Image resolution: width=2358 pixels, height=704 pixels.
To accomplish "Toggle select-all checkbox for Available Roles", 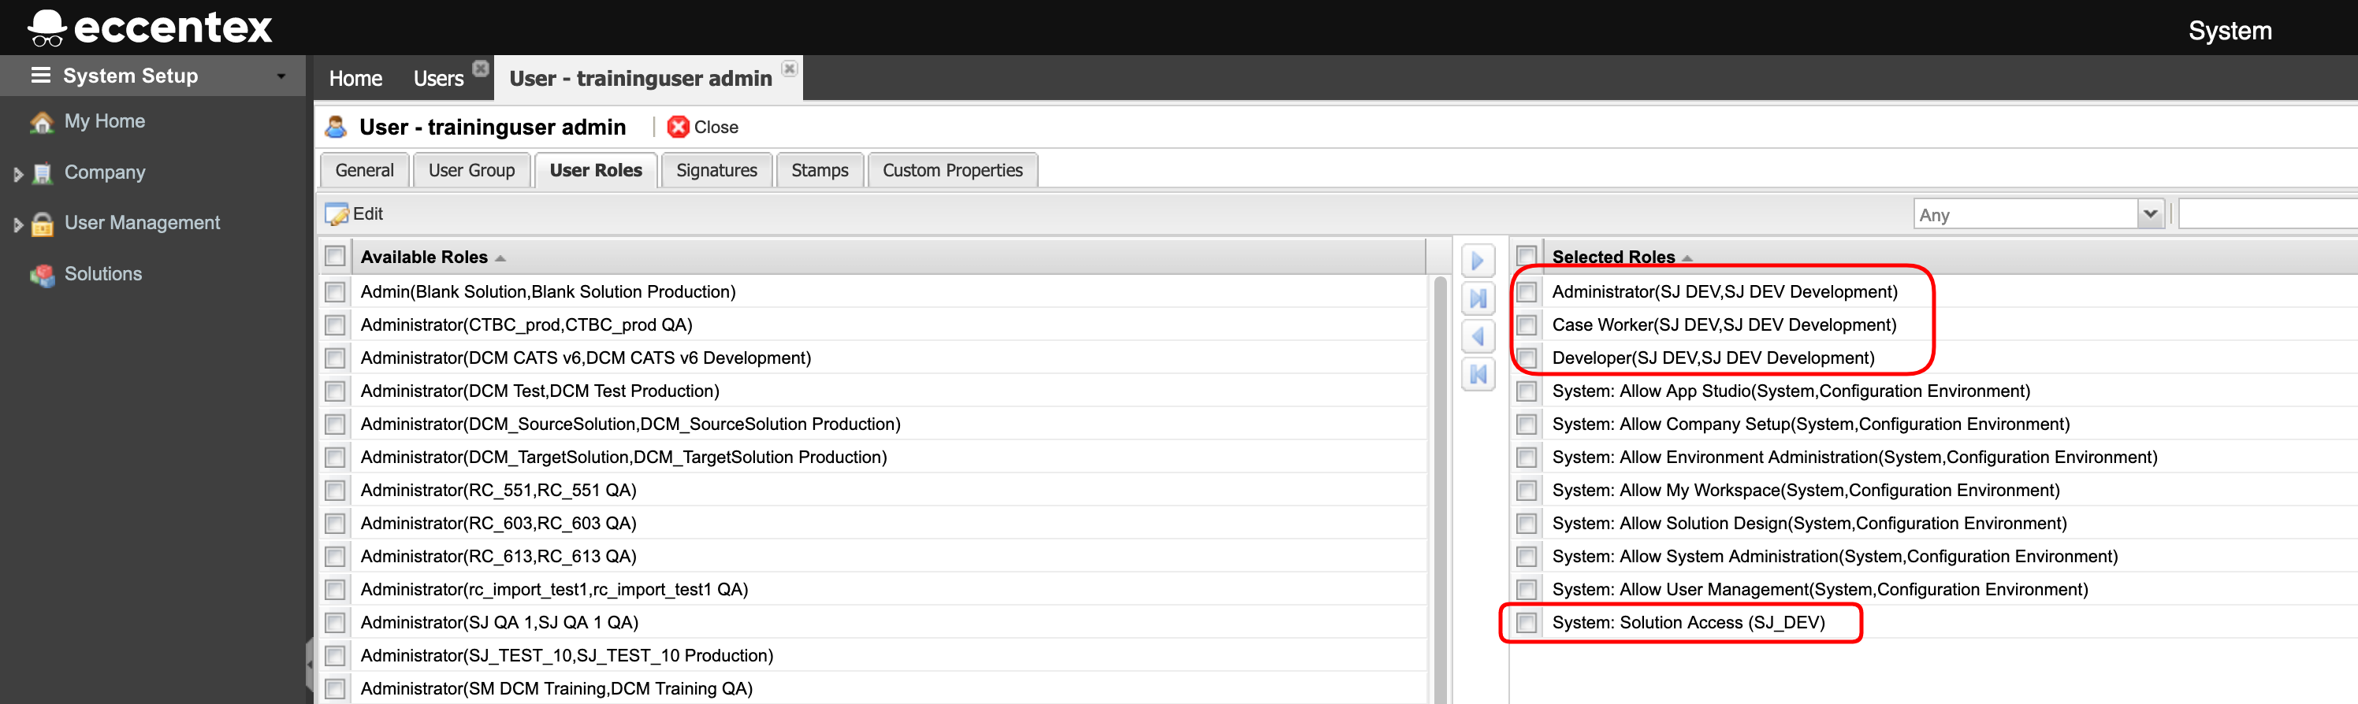I will (x=335, y=257).
